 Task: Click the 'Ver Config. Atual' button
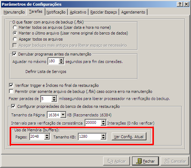tap(129, 137)
